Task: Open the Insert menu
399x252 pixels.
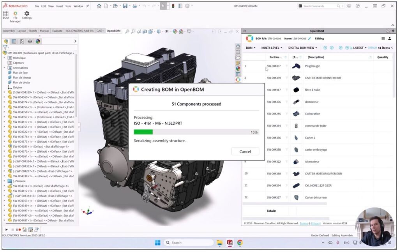Action: (x=59, y=6)
